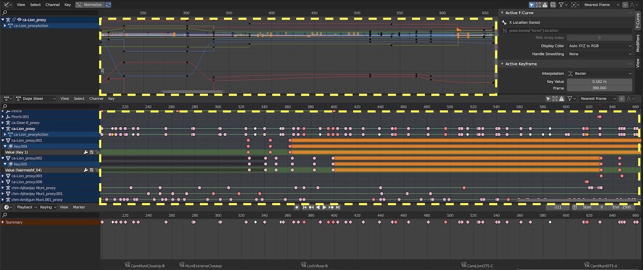Select the CamLionOTS-C timeline marker
The width and height of the screenshot is (643, 270).
click(477, 265)
